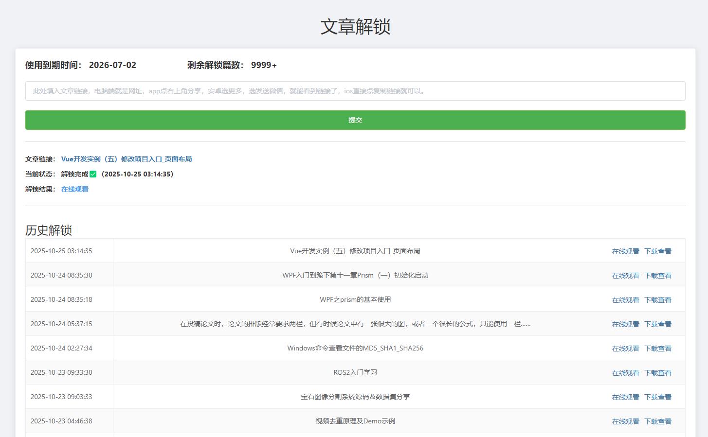Open 在线观看 for 宝石图像分割系统源码＆数据集分享
Image resolution: width=708 pixels, height=437 pixels.
tap(626, 397)
